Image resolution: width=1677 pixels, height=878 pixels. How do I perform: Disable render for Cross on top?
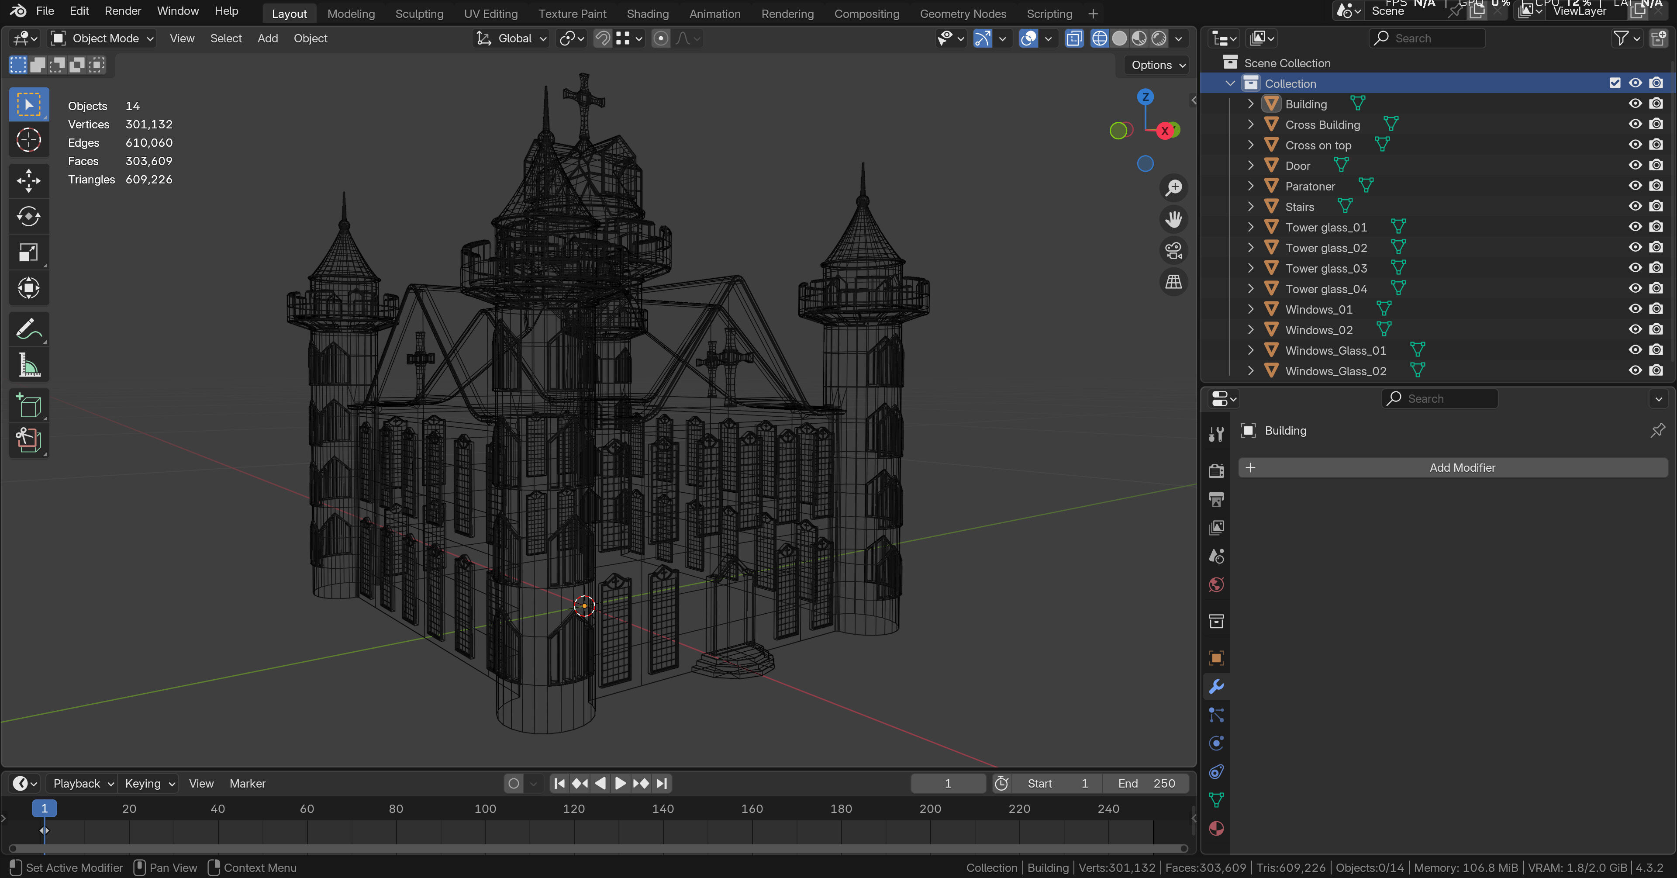(x=1656, y=145)
